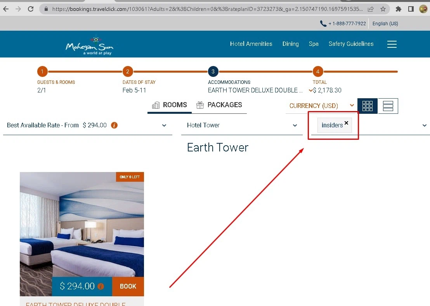430x306 pixels.
Task: Call phone number 1-888-777-7922 link
Action: pos(347,24)
